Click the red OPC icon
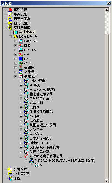112x183 pixels. pos(21,54)
